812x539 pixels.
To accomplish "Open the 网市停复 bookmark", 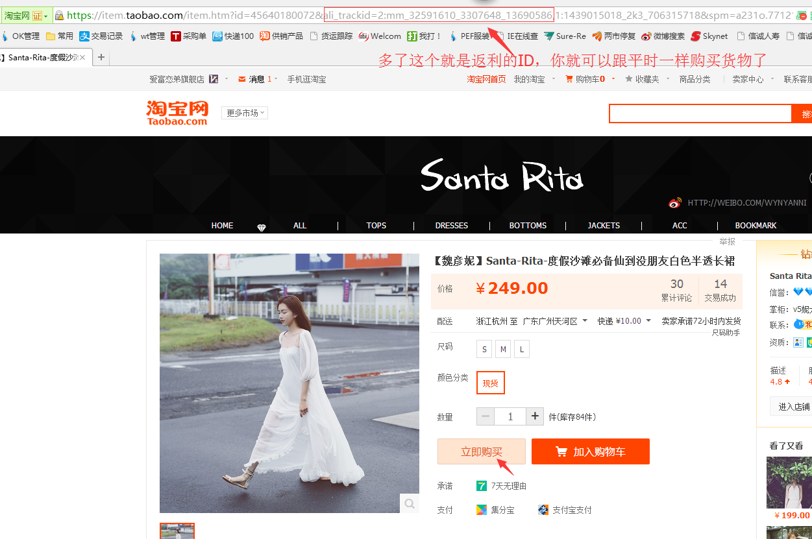I will [x=614, y=36].
